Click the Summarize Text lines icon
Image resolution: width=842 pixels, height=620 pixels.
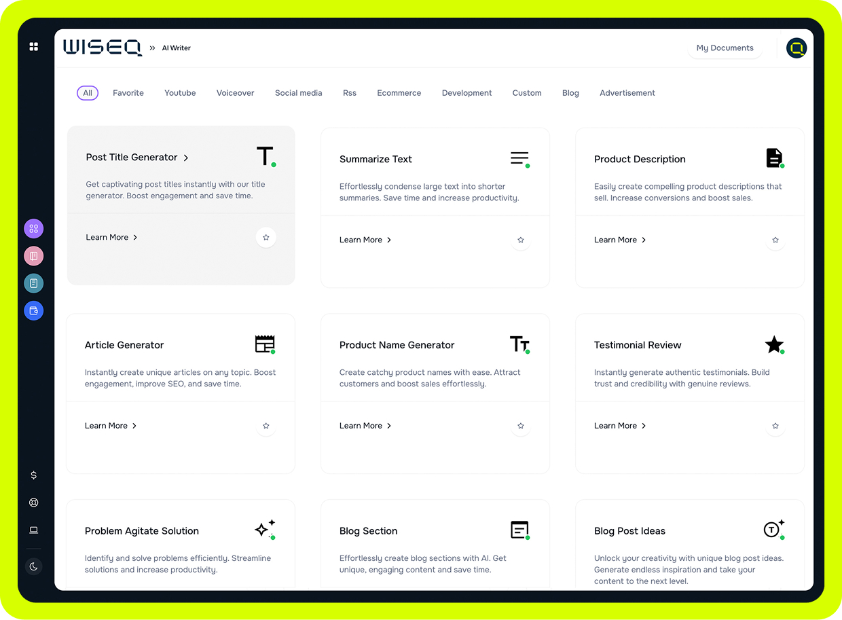coord(518,158)
